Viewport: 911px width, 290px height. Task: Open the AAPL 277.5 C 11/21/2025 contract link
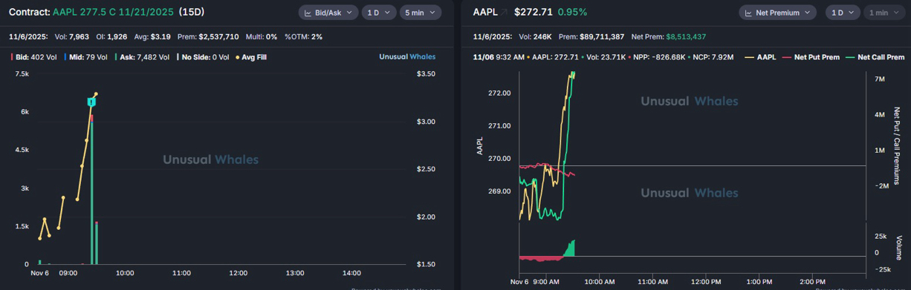[112, 13]
